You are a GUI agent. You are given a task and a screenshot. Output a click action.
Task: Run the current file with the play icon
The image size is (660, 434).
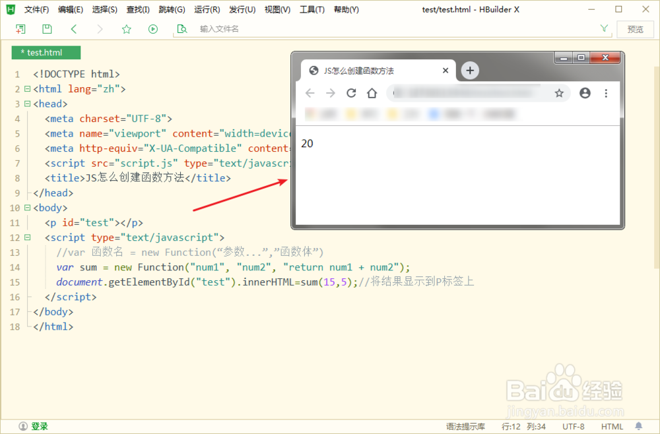click(x=152, y=29)
